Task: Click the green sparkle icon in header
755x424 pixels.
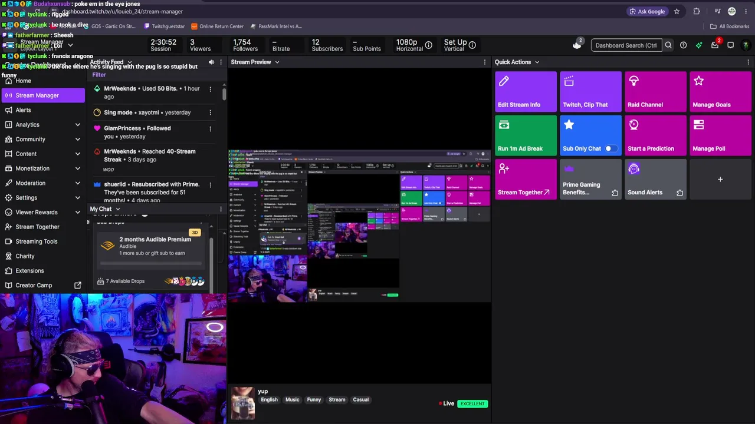Action: tap(699, 45)
